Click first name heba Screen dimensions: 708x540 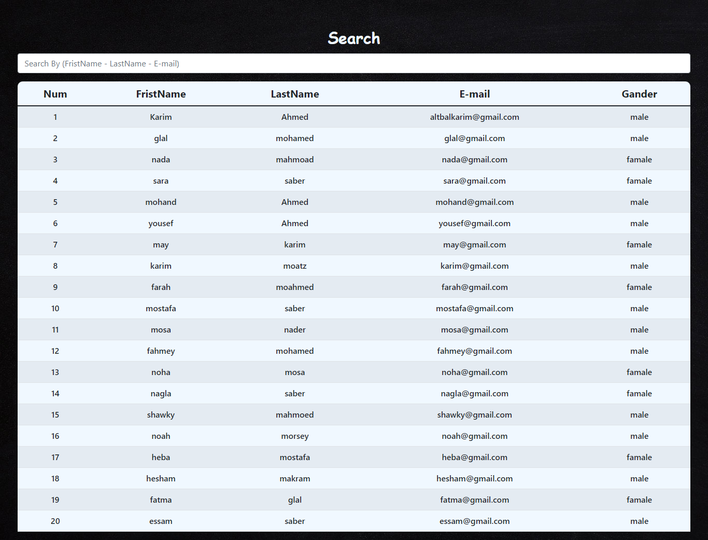coord(161,457)
